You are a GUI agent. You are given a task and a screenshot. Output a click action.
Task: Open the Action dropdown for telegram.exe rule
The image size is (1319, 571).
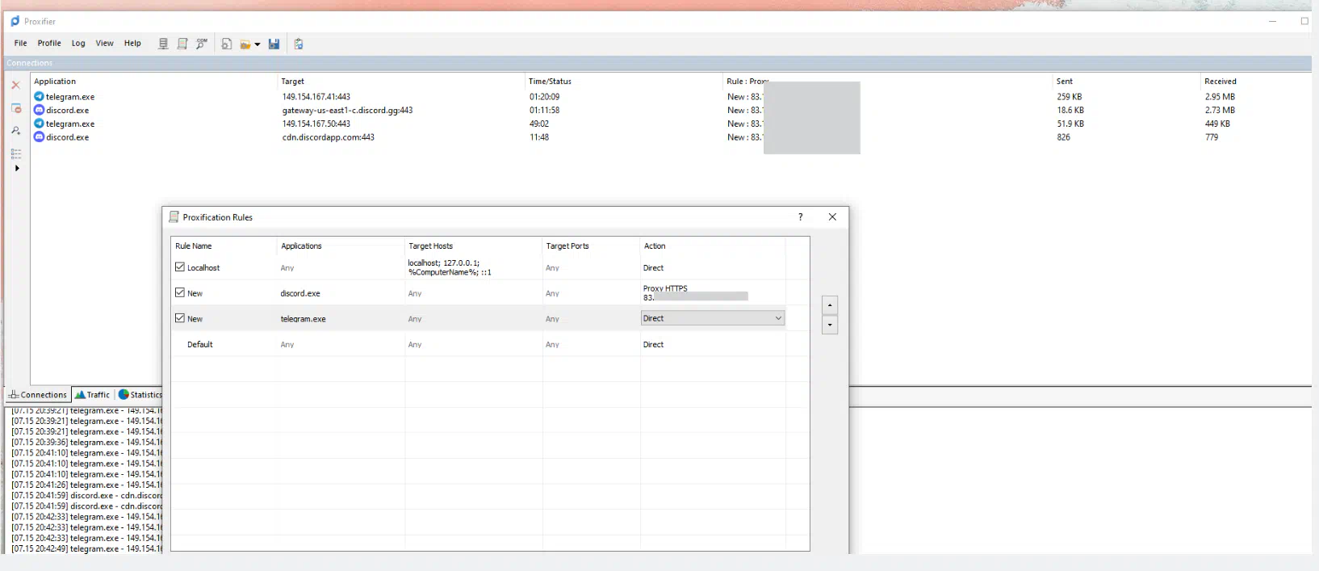(713, 318)
